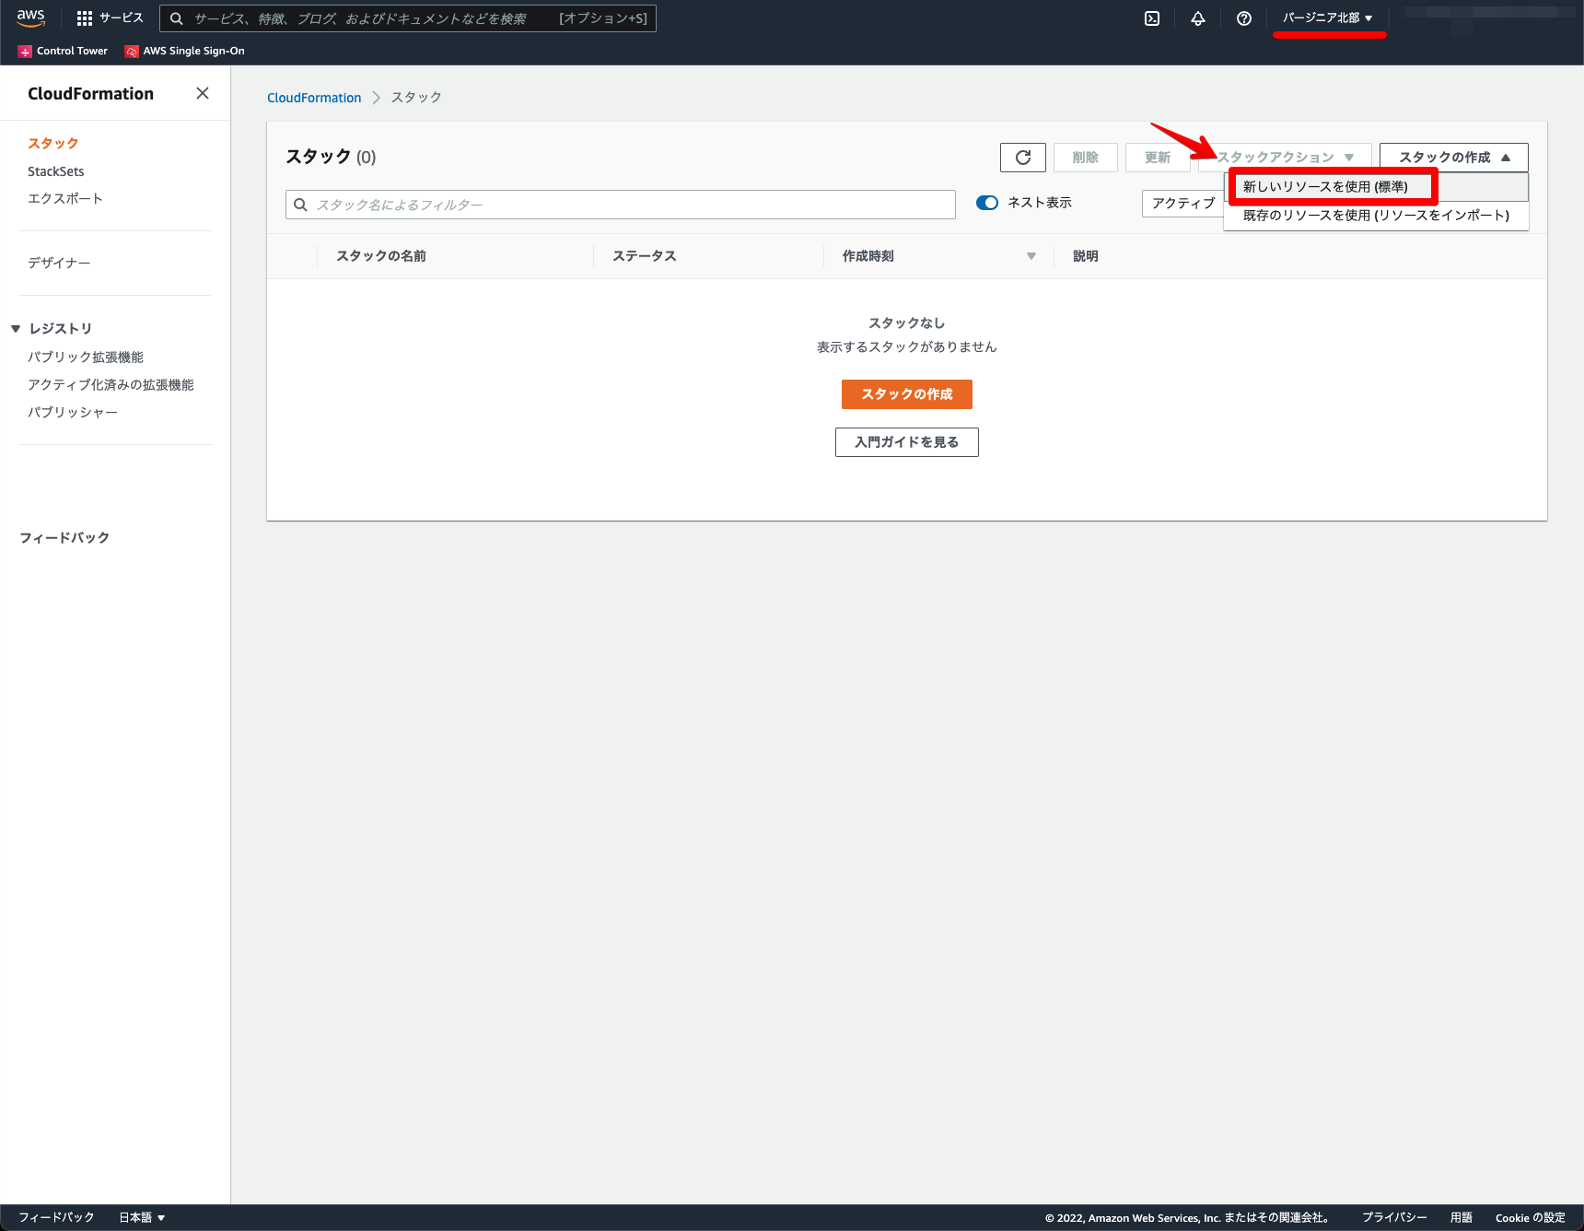Open the notifications bell
The height and width of the screenshot is (1231, 1584).
coord(1198,18)
